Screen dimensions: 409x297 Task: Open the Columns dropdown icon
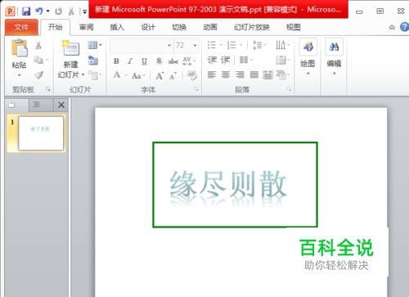[x=246, y=60]
